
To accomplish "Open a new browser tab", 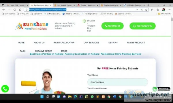I will 148,5.
